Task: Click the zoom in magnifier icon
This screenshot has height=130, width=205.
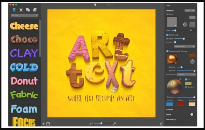Action: [114, 123]
